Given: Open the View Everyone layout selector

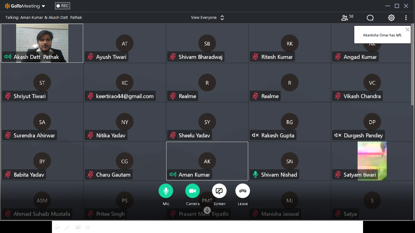Looking at the screenshot, I should point(207,18).
